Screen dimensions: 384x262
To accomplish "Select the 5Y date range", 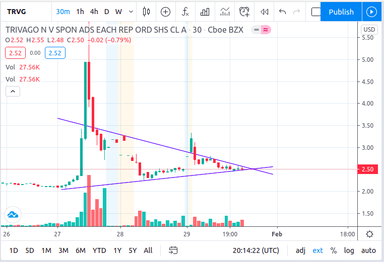I will tap(133, 250).
